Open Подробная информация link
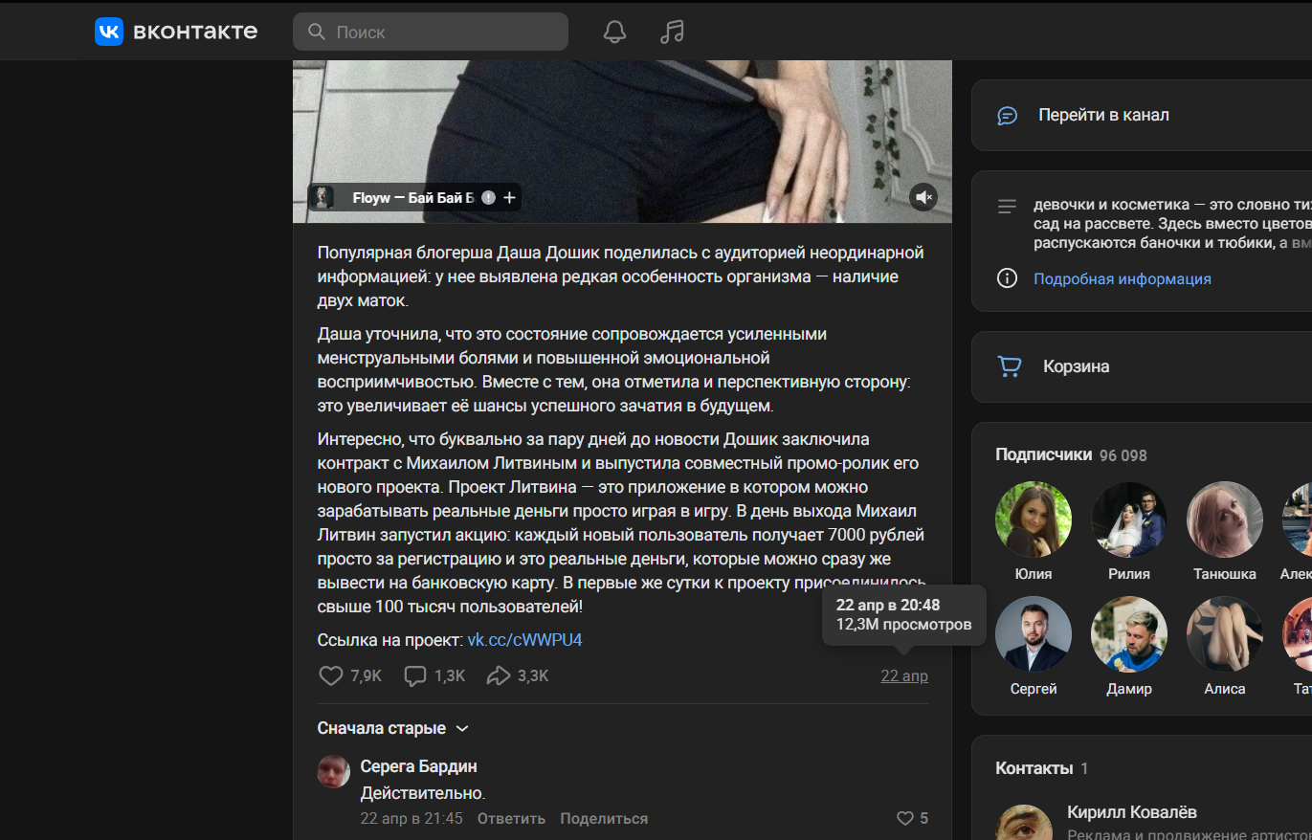Viewport: 1312px width, 840px height. (x=1123, y=279)
